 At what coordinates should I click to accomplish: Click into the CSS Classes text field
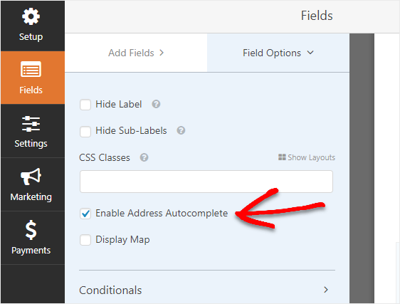206,182
